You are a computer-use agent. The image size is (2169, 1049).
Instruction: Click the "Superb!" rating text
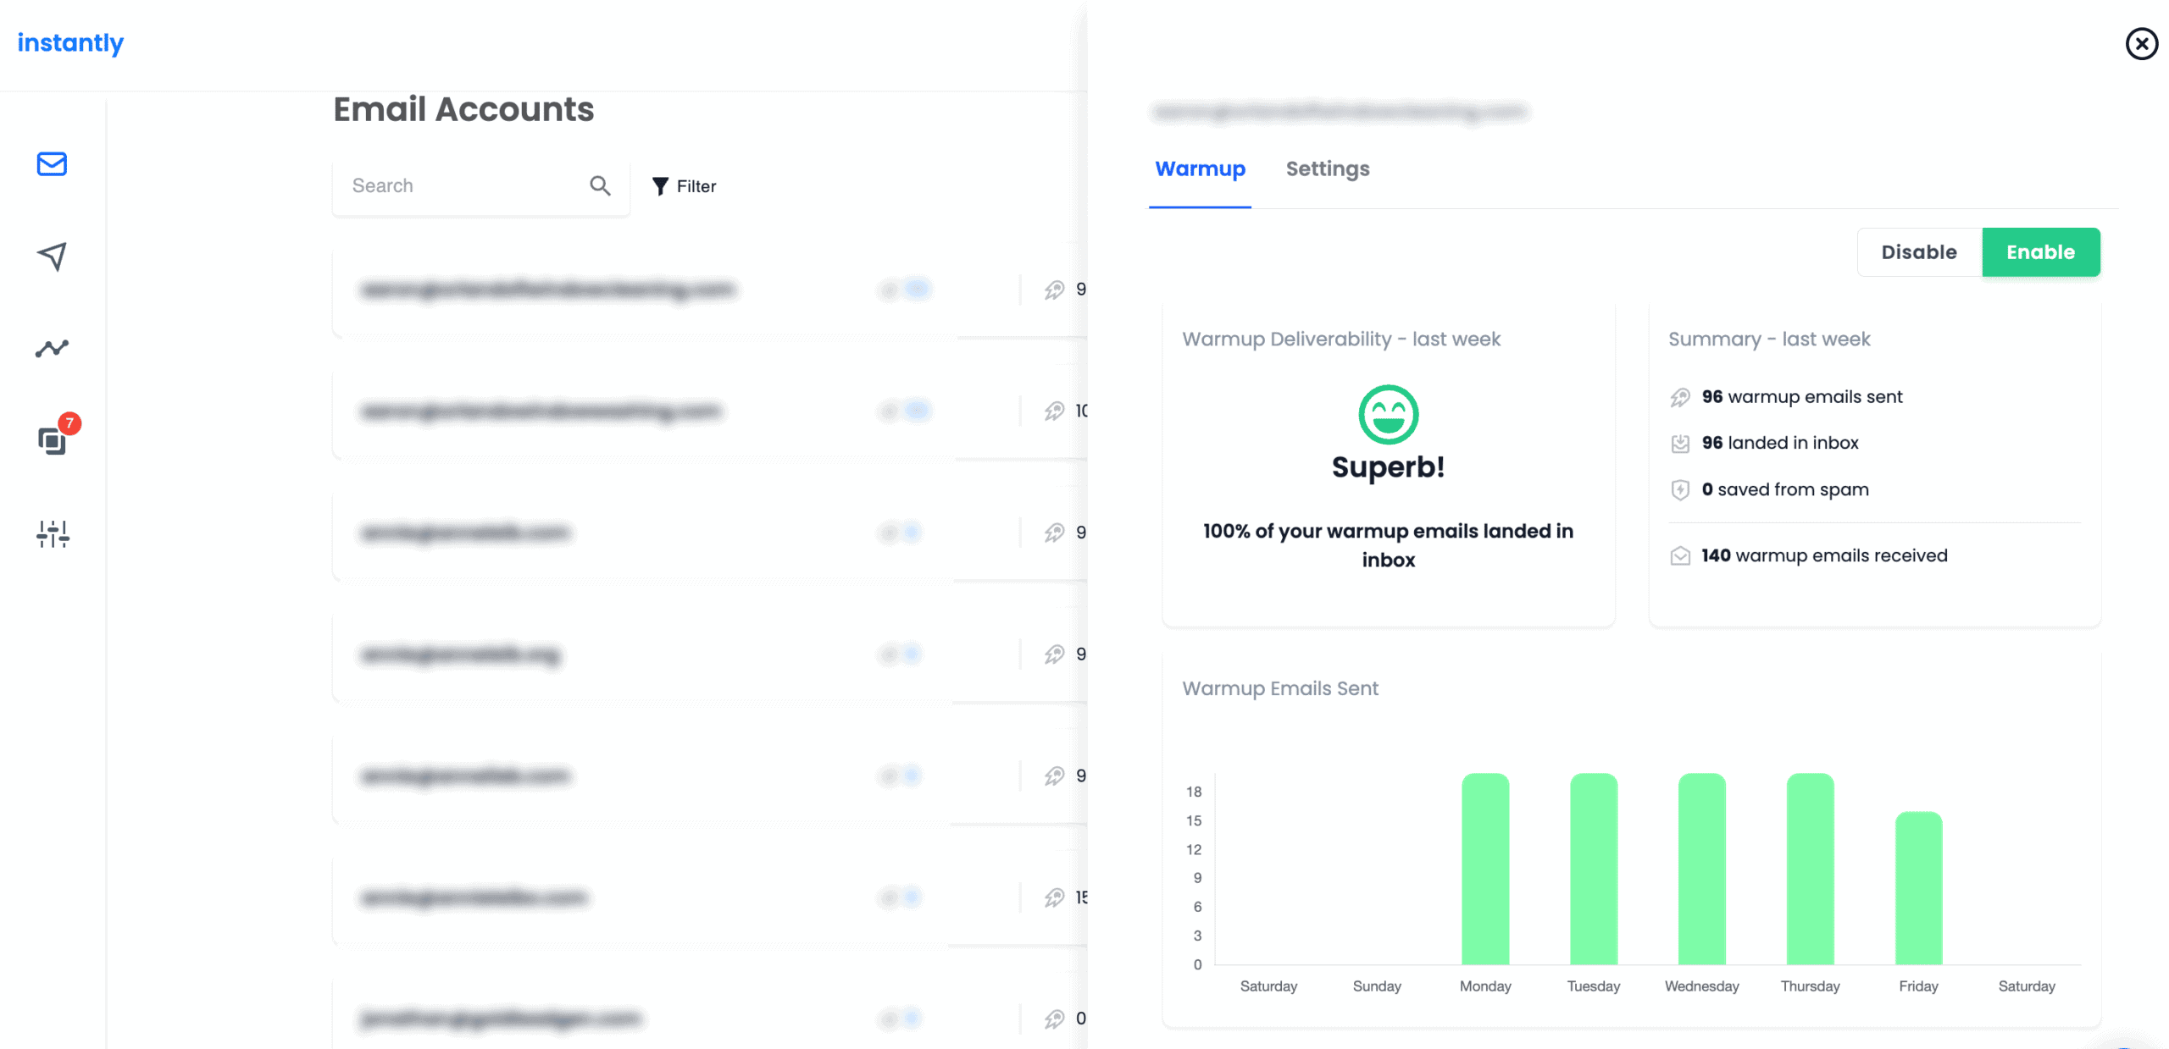(x=1388, y=467)
